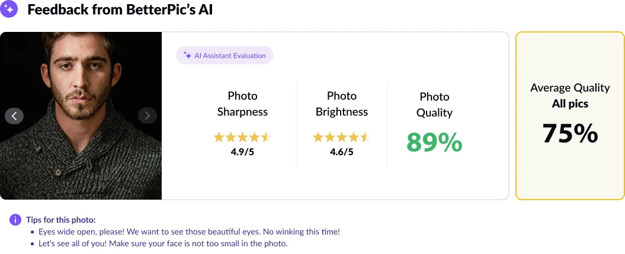Screen dimensions: 625x254
Task: Click the Photo Brightness label
Action: 342,103
